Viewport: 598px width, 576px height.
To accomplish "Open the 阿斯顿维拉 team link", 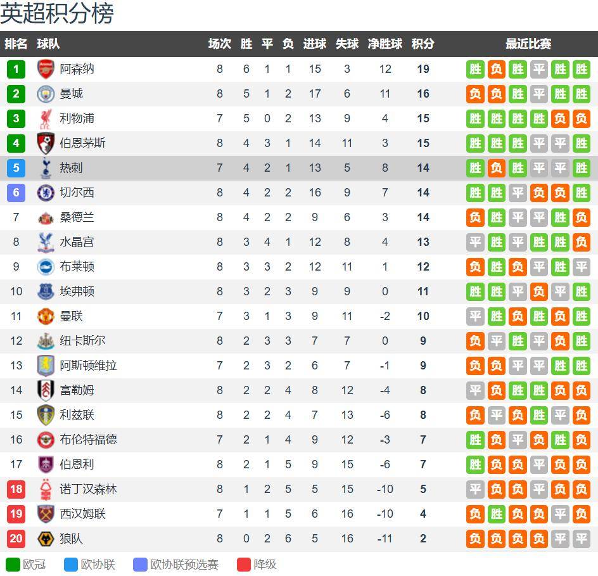I will (x=88, y=366).
